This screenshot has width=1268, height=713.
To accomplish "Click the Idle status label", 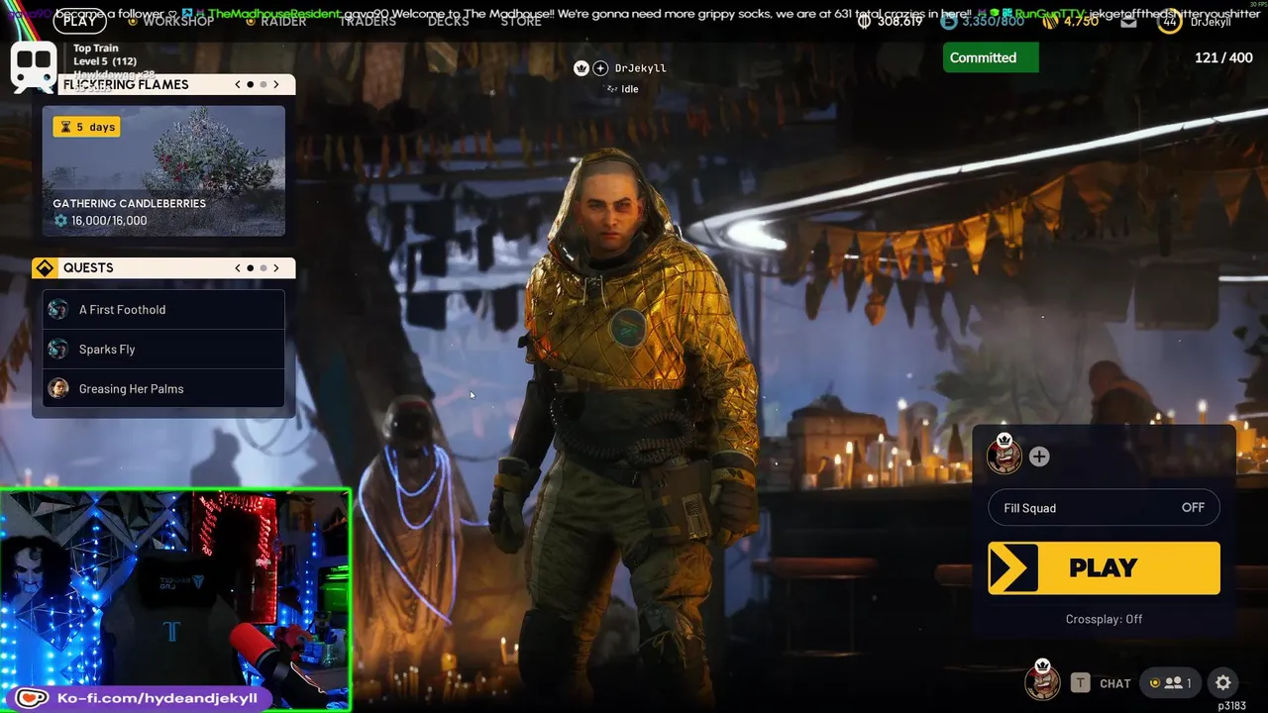I will (x=629, y=89).
